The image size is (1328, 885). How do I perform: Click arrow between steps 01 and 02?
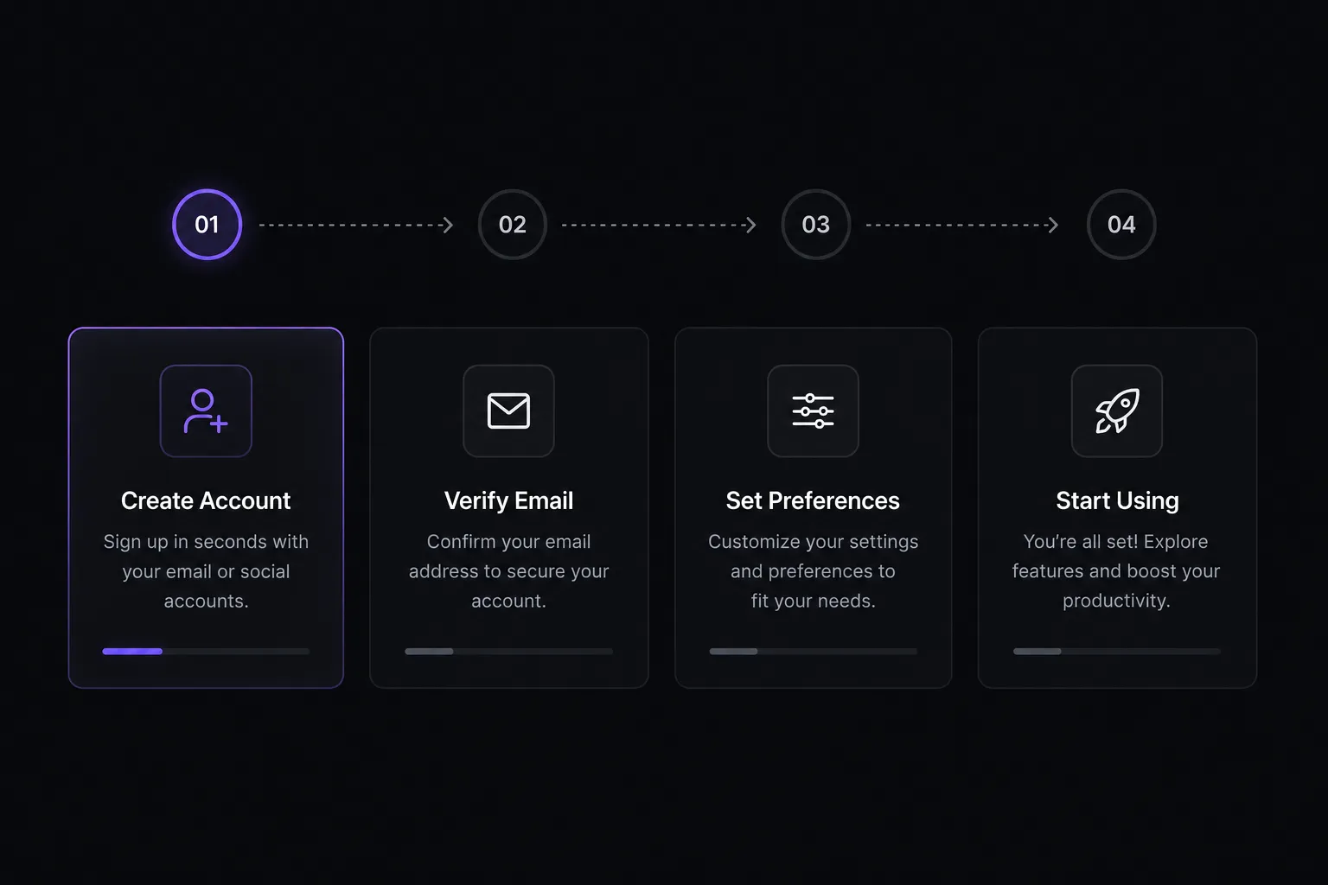pos(356,225)
